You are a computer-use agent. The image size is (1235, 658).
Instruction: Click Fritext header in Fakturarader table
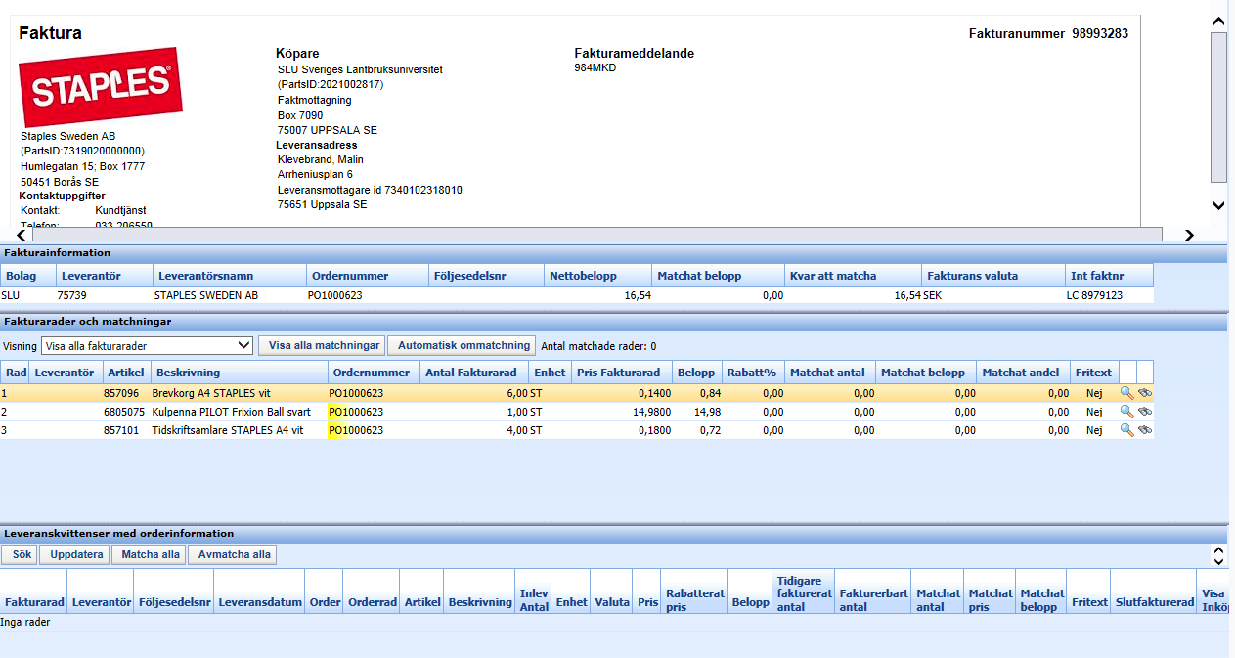point(1094,373)
